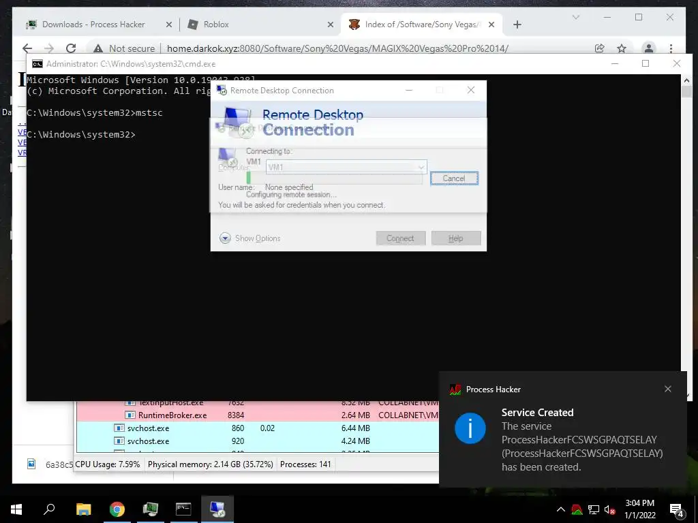Open clock showing 3:04 PM

(x=639, y=509)
